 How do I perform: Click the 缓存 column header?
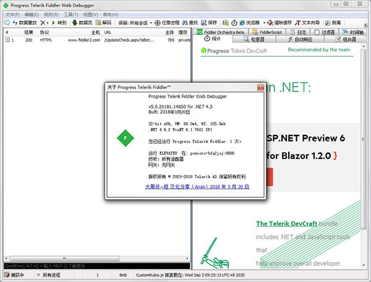pos(183,32)
